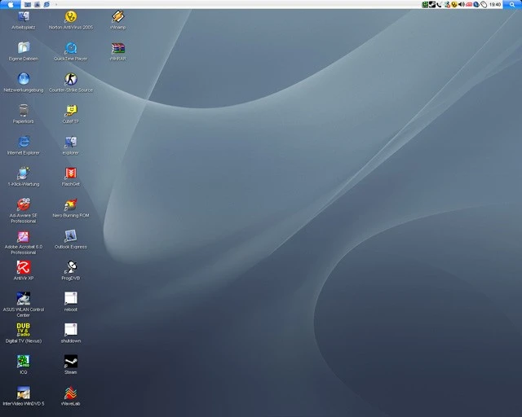522x417 pixels.
Task: Launch WaveLab from the desktop
Action: tap(71, 393)
